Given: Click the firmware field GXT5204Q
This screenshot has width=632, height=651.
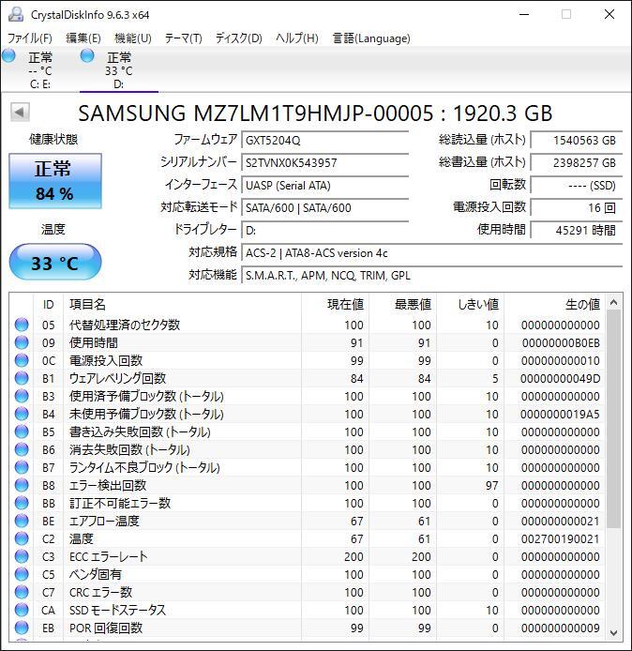Looking at the screenshot, I should pyautogui.click(x=325, y=141).
